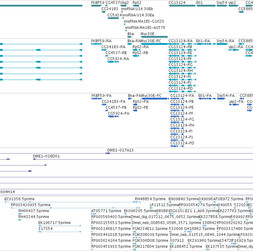Select the CG13124 gene feature

[x=182, y=6]
